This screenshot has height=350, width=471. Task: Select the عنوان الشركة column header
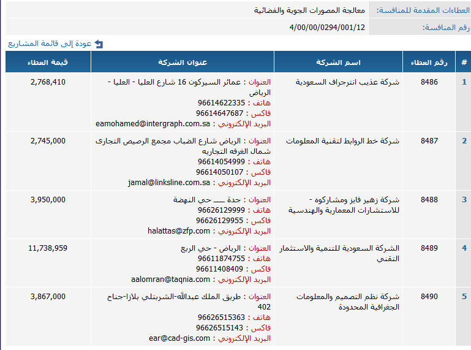pos(183,63)
